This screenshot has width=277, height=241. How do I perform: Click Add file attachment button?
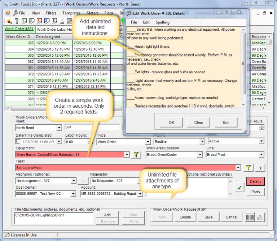107,215
